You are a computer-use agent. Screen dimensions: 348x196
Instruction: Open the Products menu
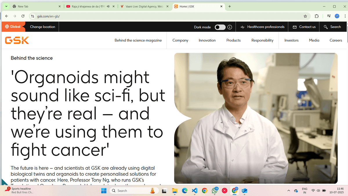(233, 40)
